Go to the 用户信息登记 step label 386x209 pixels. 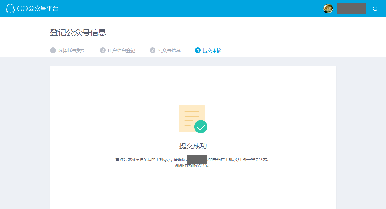(121, 51)
